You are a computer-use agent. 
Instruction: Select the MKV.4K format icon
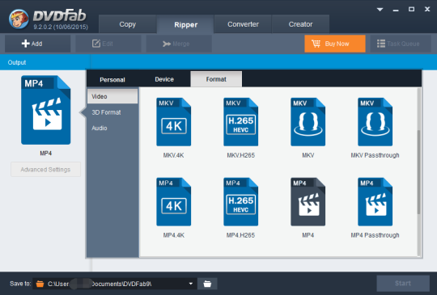[173, 121]
